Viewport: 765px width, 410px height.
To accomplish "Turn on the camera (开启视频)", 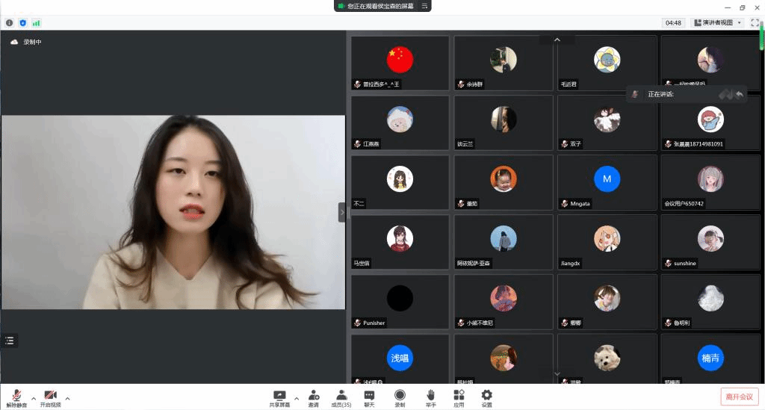I will point(50,396).
